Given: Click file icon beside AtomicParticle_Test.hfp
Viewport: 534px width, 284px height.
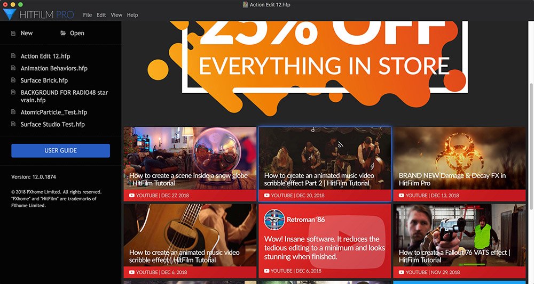Looking at the screenshot, I should pos(13,112).
